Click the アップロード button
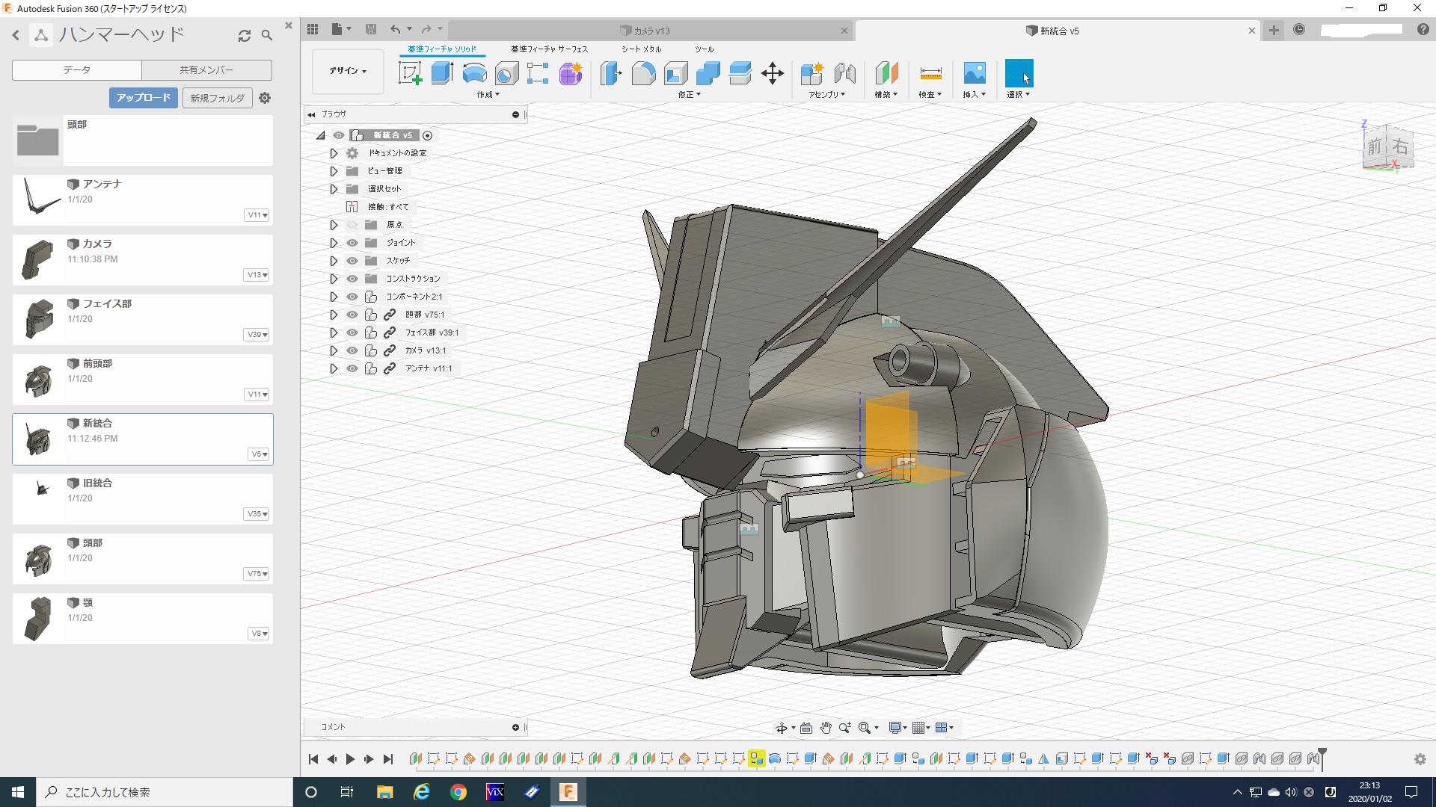 coord(144,98)
